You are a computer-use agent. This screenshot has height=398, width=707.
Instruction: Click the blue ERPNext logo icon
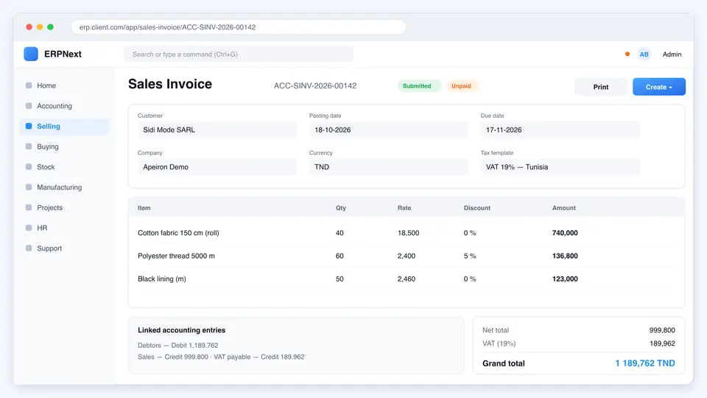(x=31, y=54)
